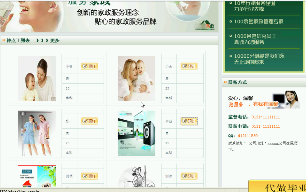
Task: Open 小明's mother and baby photo
Action: [37, 78]
